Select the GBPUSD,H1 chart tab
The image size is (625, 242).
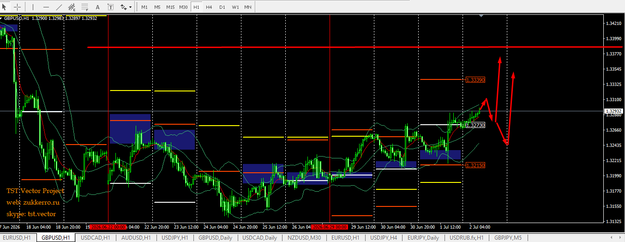tap(56, 238)
